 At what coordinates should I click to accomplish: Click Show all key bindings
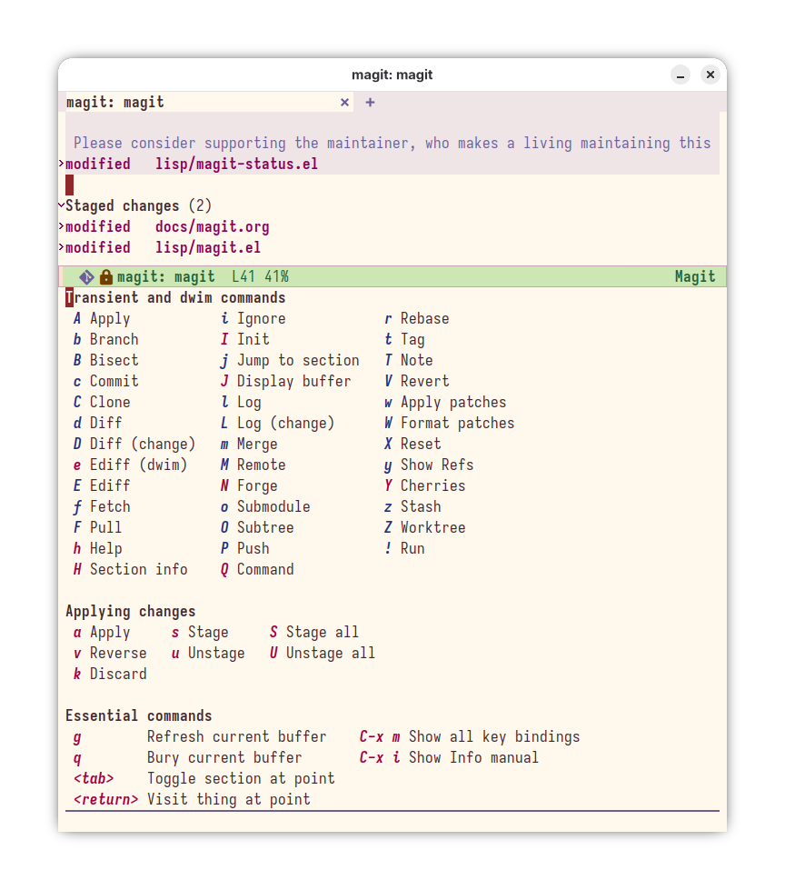pyautogui.click(x=470, y=736)
